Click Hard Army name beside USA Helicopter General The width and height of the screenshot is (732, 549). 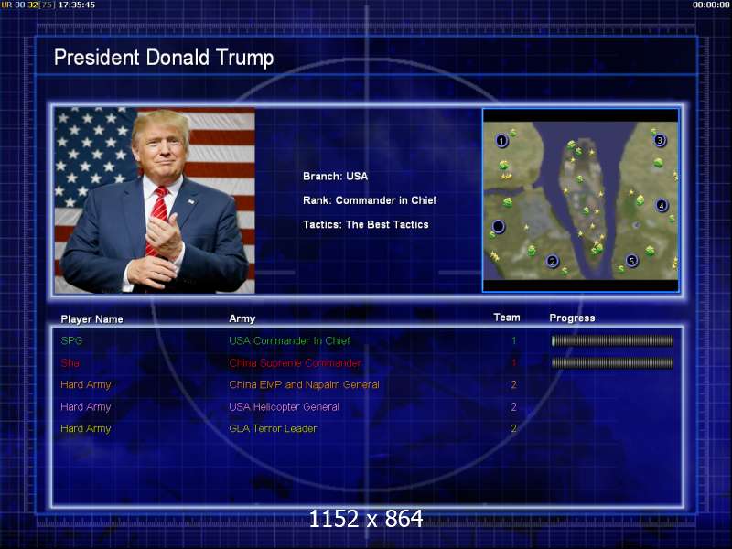click(86, 406)
